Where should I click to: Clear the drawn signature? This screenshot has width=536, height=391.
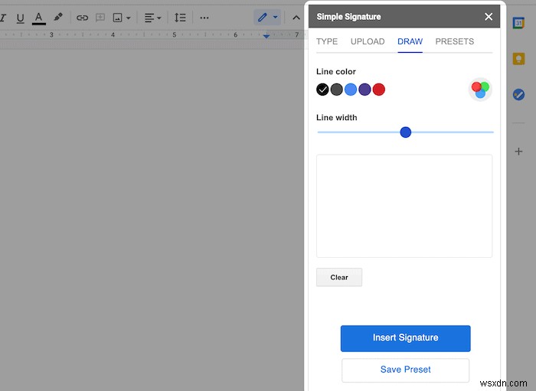(x=339, y=277)
